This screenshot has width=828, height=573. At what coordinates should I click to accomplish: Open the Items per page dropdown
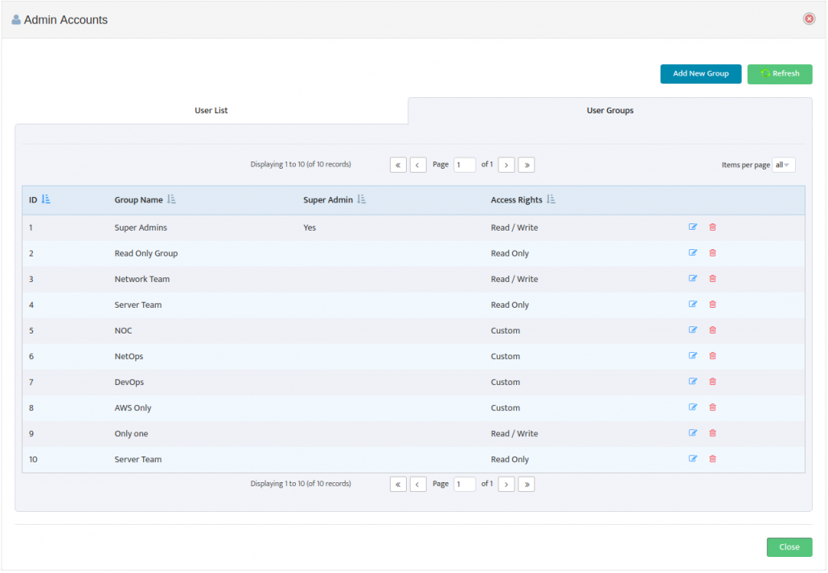[783, 164]
